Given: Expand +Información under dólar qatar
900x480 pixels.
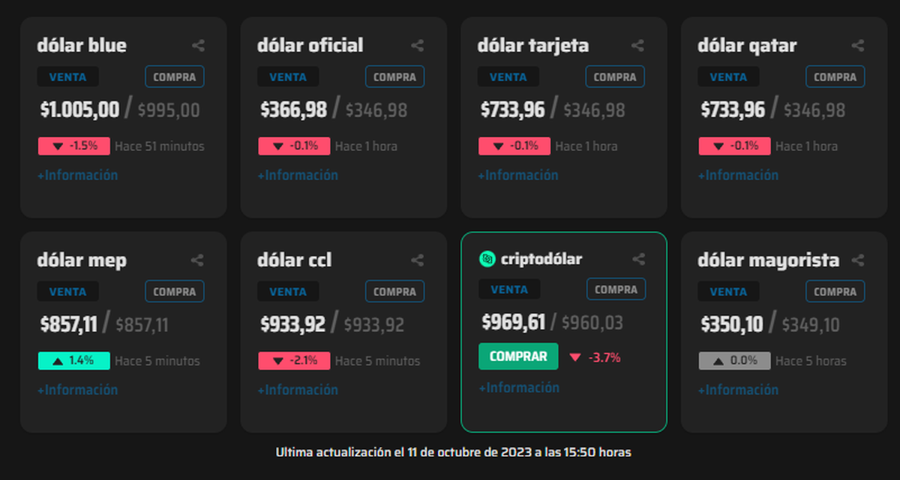Looking at the screenshot, I should click(738, 175).
